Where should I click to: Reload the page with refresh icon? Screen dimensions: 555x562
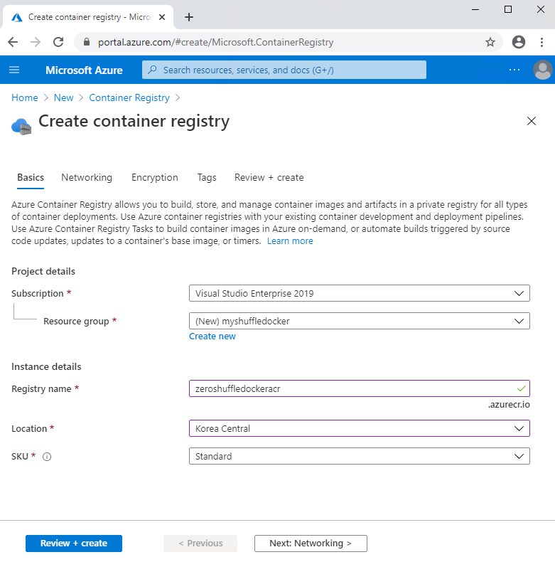point(58,42)
